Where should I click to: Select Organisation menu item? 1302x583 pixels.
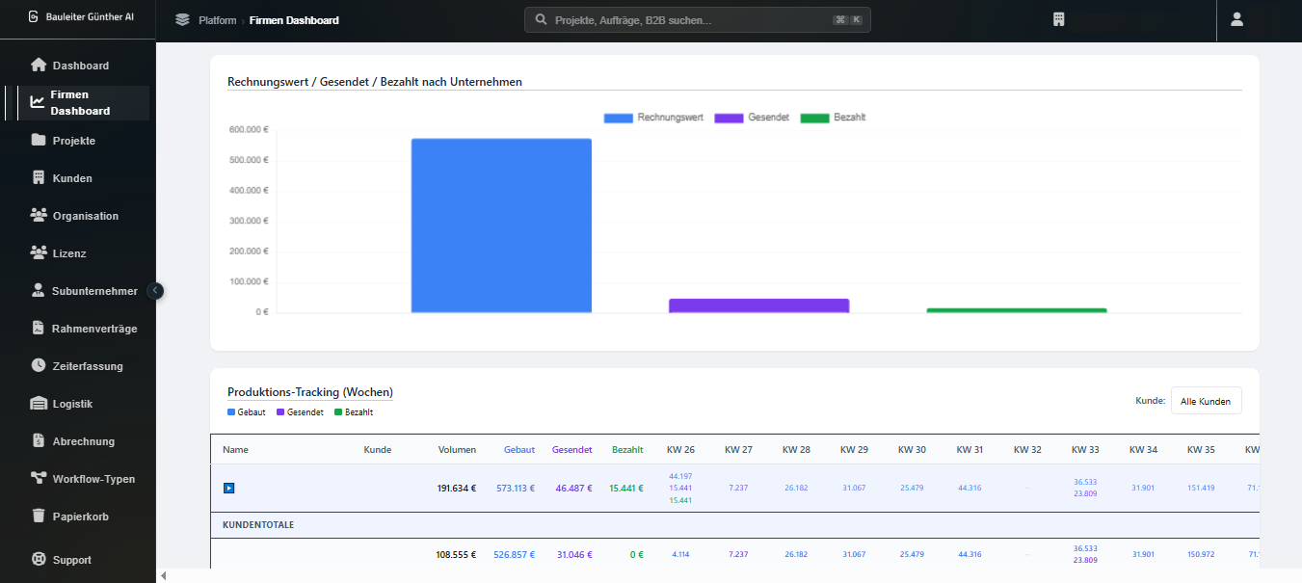pyautogui.click(x=86, y=216)
